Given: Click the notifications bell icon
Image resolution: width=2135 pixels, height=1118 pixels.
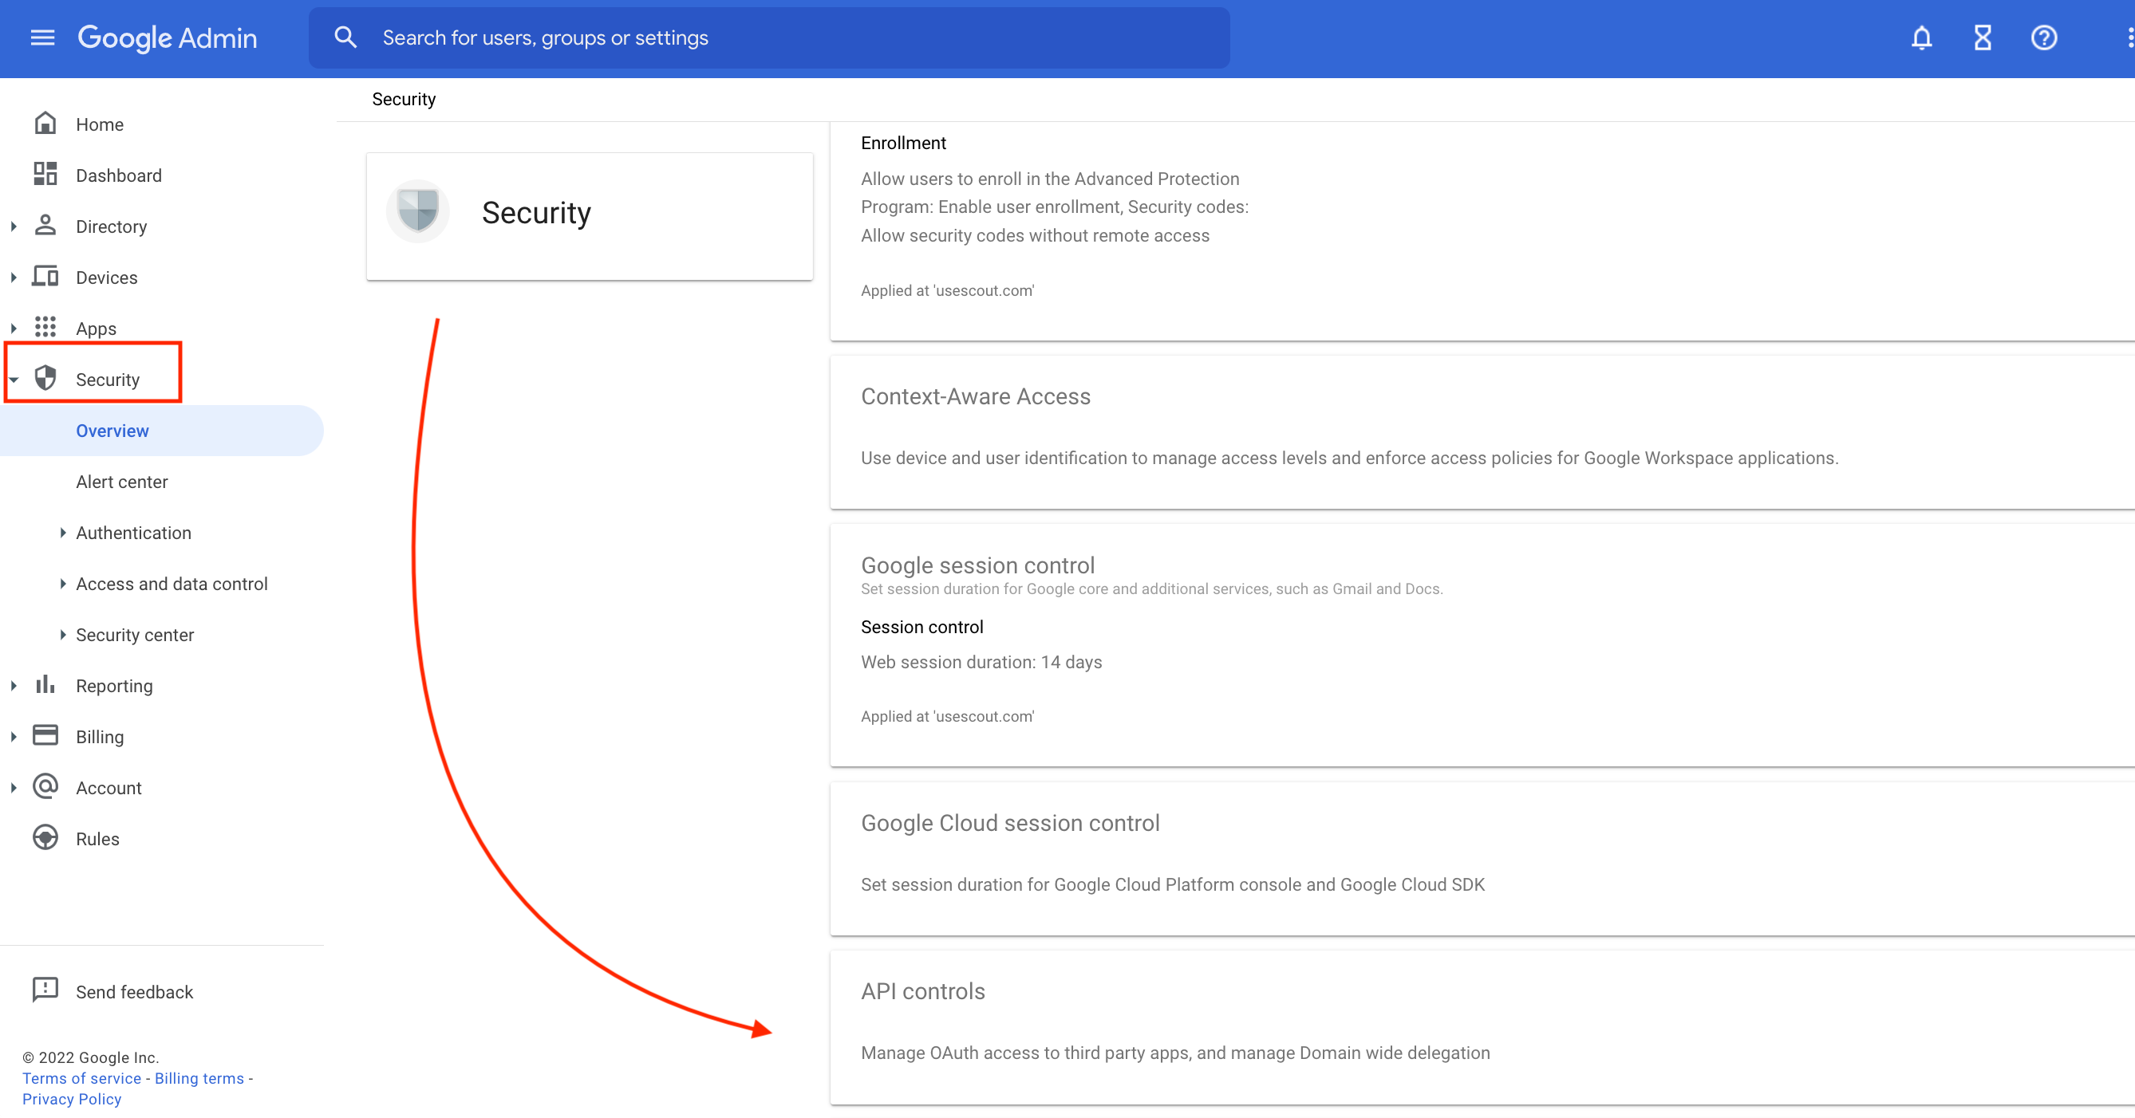Looking at the screenshot, I should (x=1922, y=37).
